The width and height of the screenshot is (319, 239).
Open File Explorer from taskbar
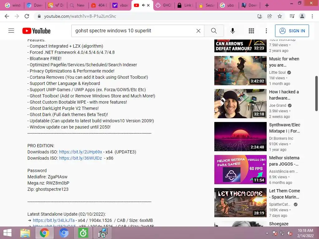pos(25,233)
